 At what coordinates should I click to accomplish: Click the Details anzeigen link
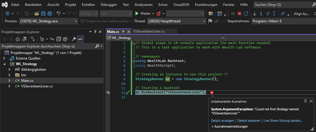pos(222,121)
